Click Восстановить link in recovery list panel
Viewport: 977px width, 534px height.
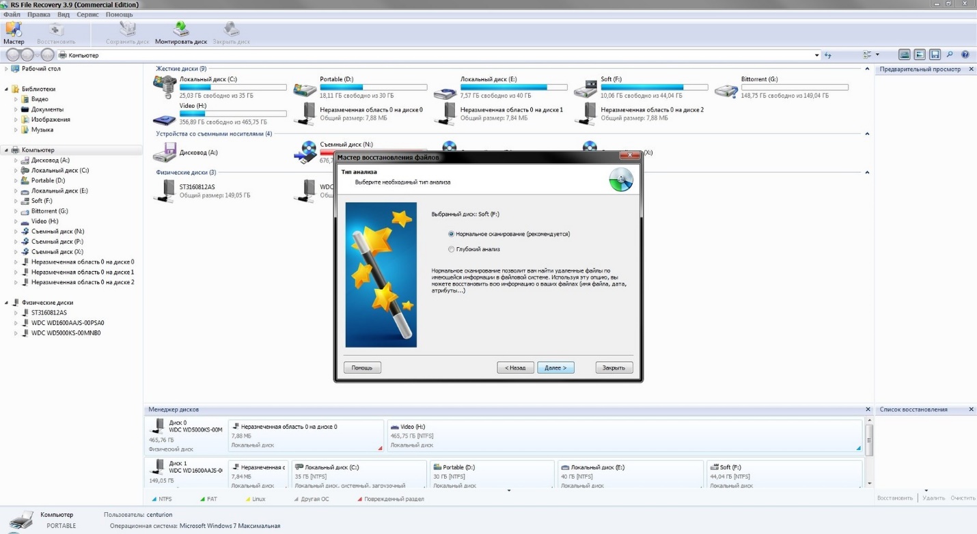pos(895,498)
